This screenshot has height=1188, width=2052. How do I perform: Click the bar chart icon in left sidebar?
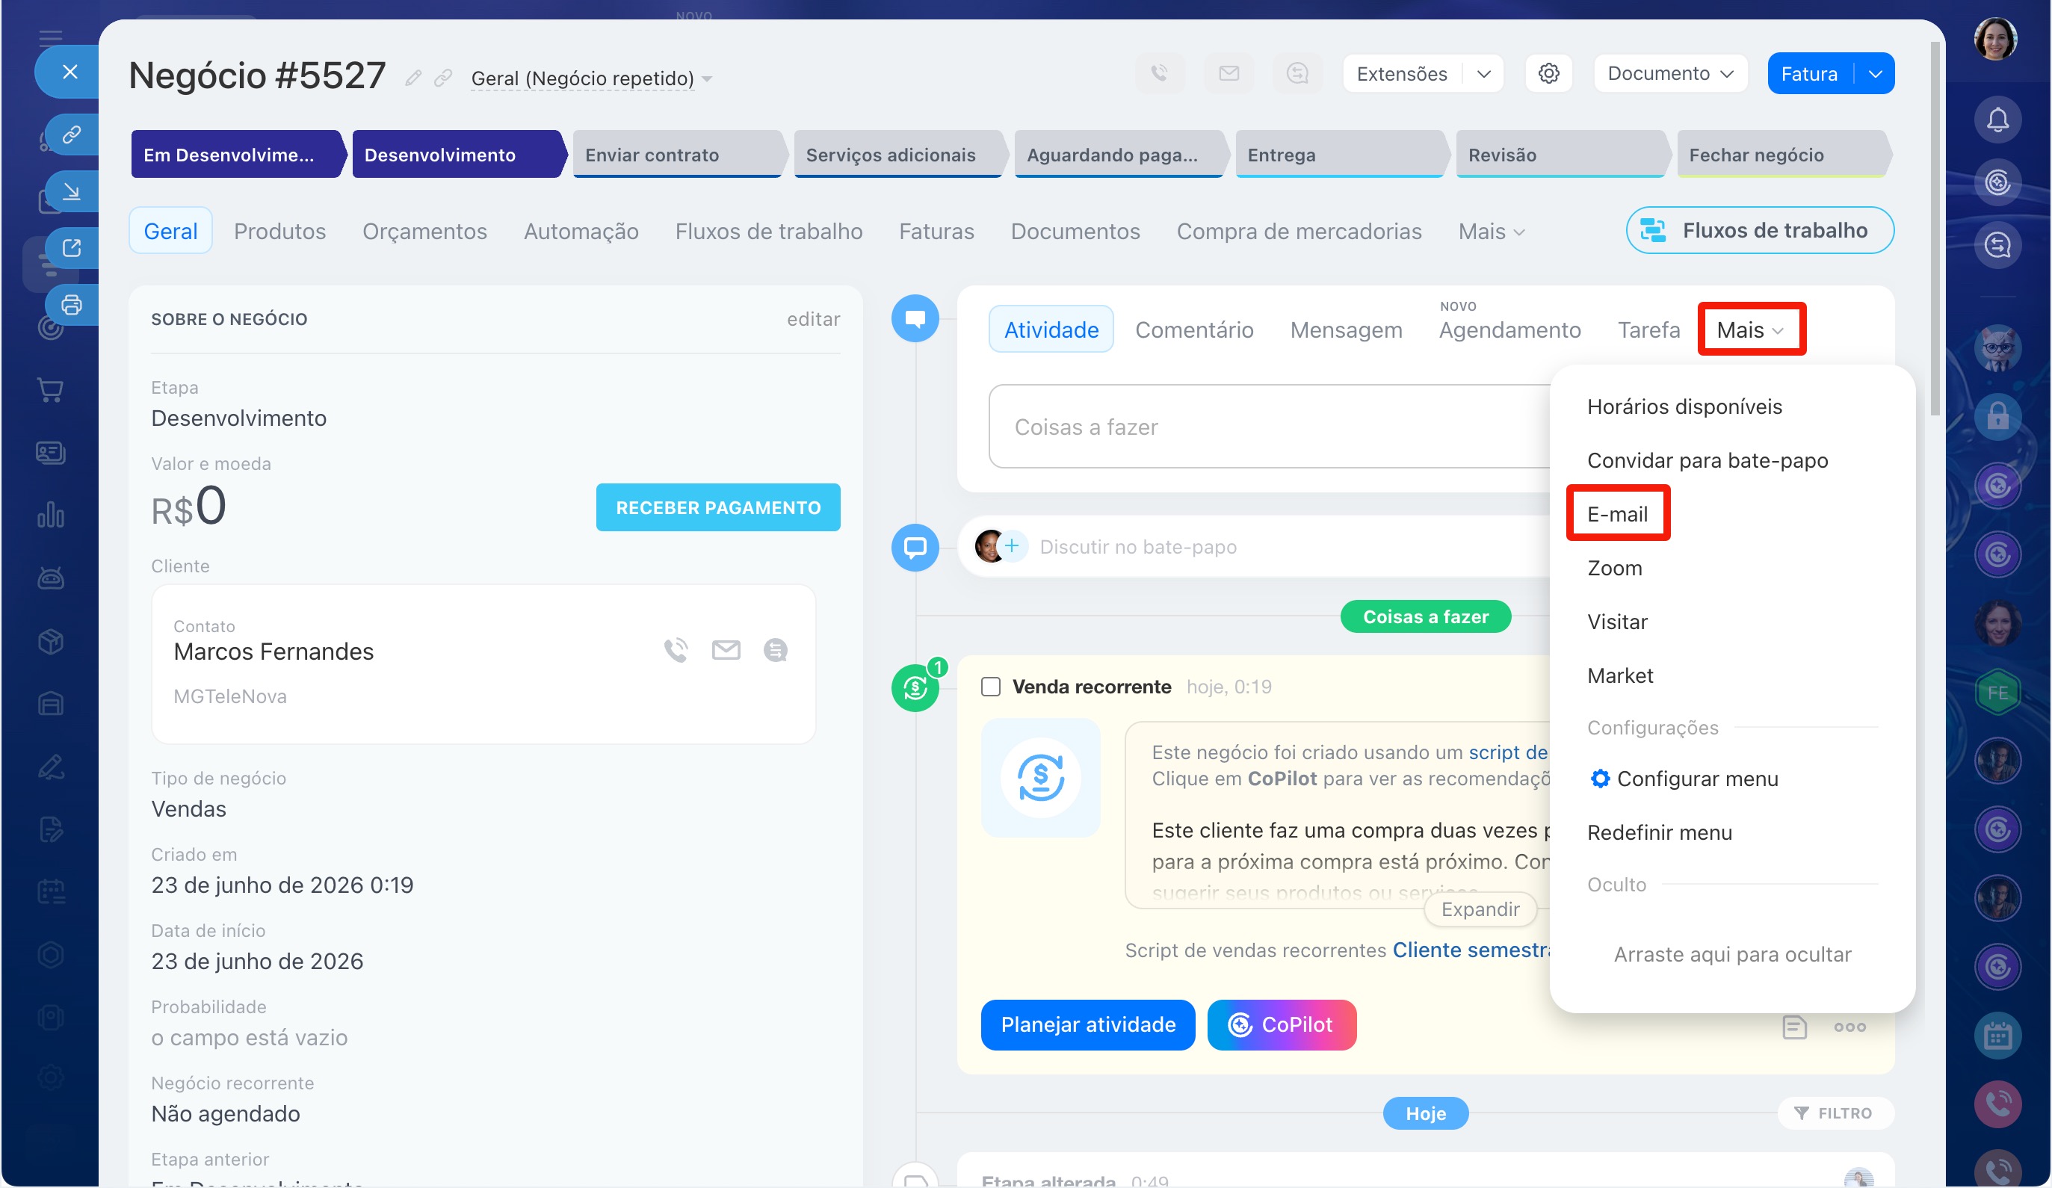[x=51, y=516]
